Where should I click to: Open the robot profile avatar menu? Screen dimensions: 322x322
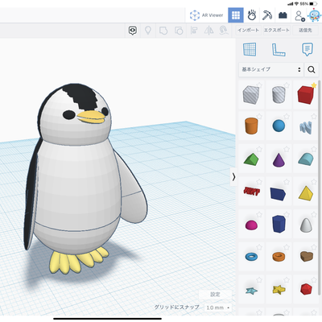point(315,15)
